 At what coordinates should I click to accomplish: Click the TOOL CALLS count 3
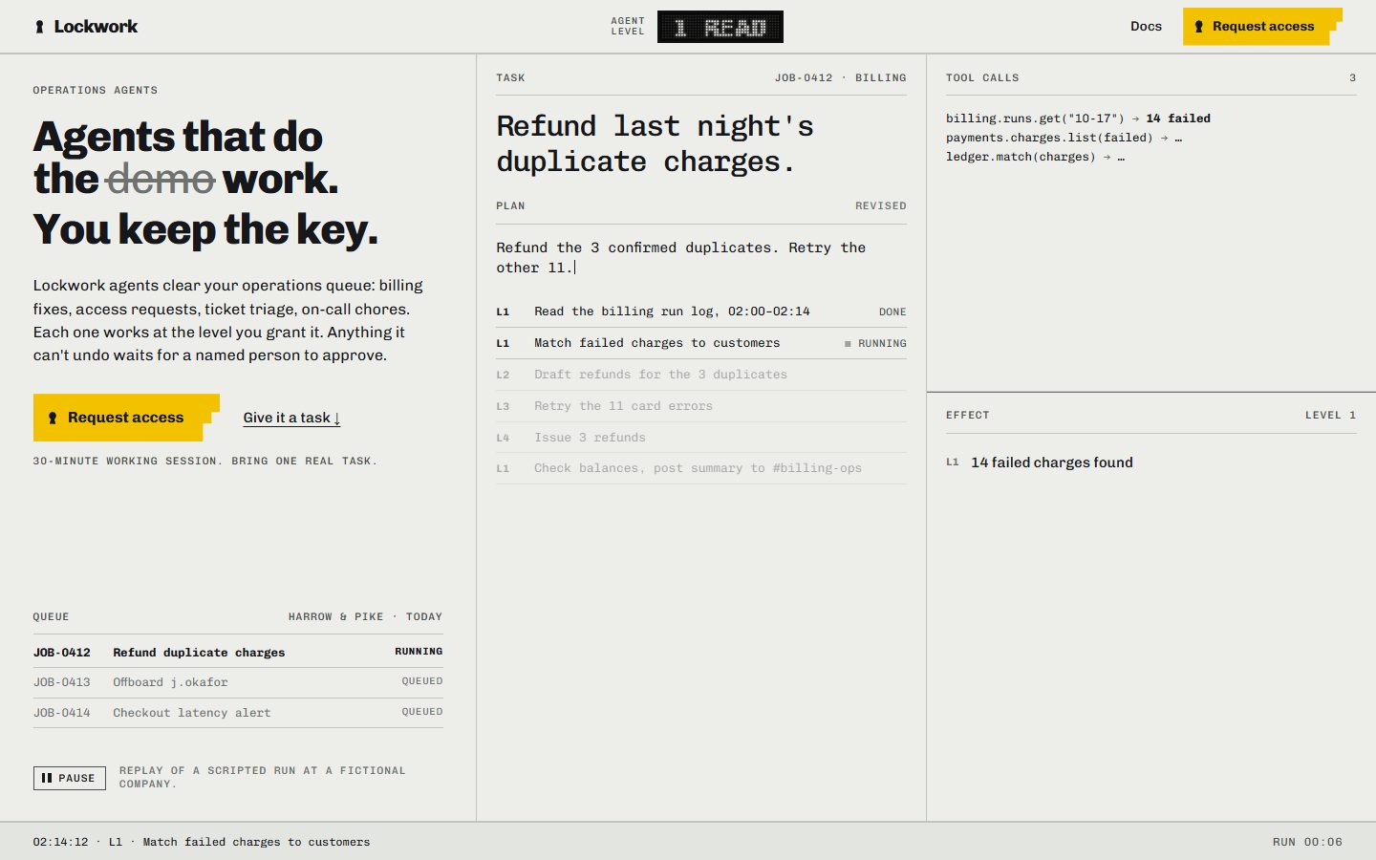tap(1352, 78)
